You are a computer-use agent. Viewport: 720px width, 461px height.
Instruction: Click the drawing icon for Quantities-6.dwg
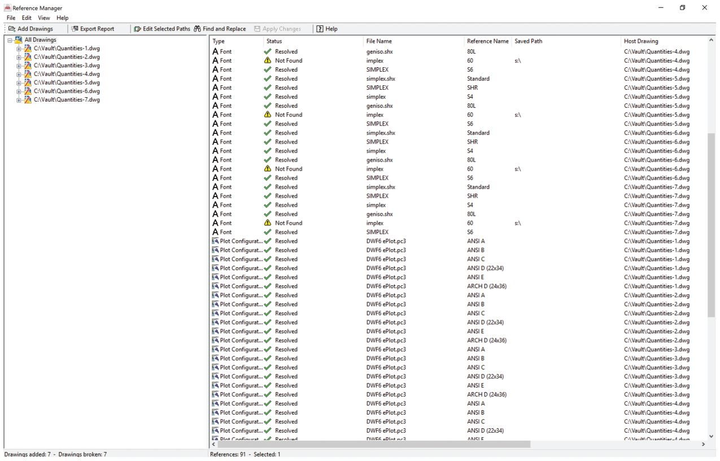click(27, 91)
